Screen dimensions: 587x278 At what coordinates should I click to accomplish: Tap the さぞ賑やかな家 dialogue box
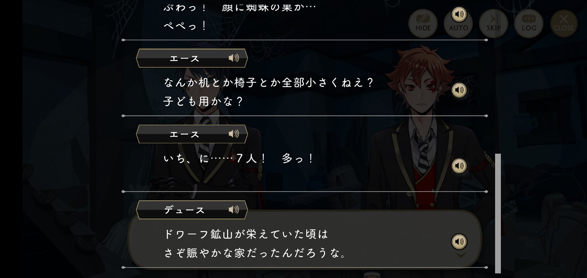click(304, 239)
